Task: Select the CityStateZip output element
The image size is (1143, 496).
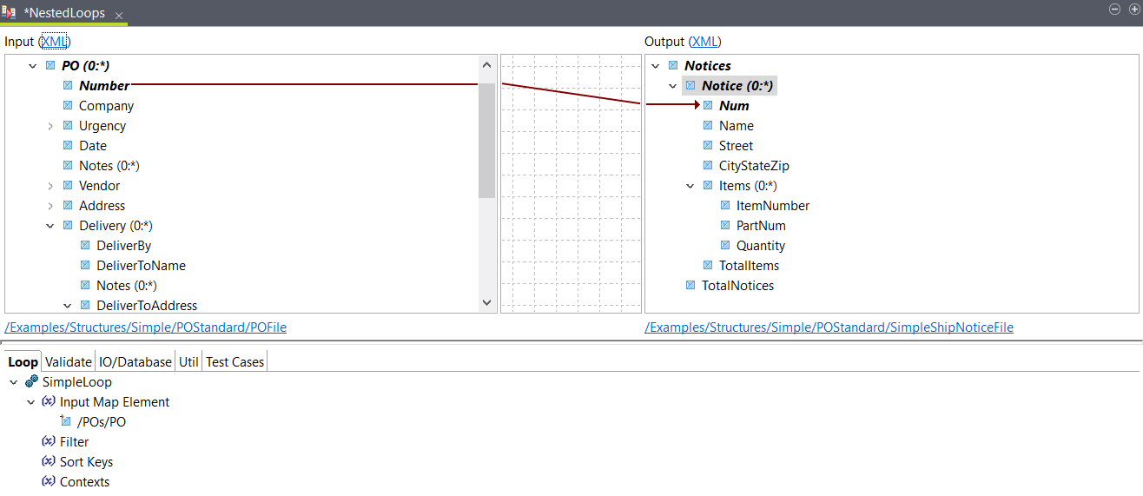Action: coord(753,166)
